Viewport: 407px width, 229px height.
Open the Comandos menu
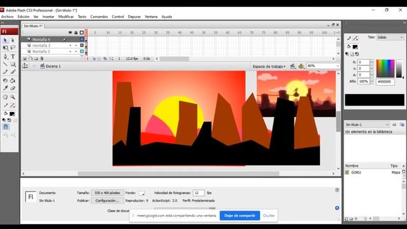(x=99, y=17)
